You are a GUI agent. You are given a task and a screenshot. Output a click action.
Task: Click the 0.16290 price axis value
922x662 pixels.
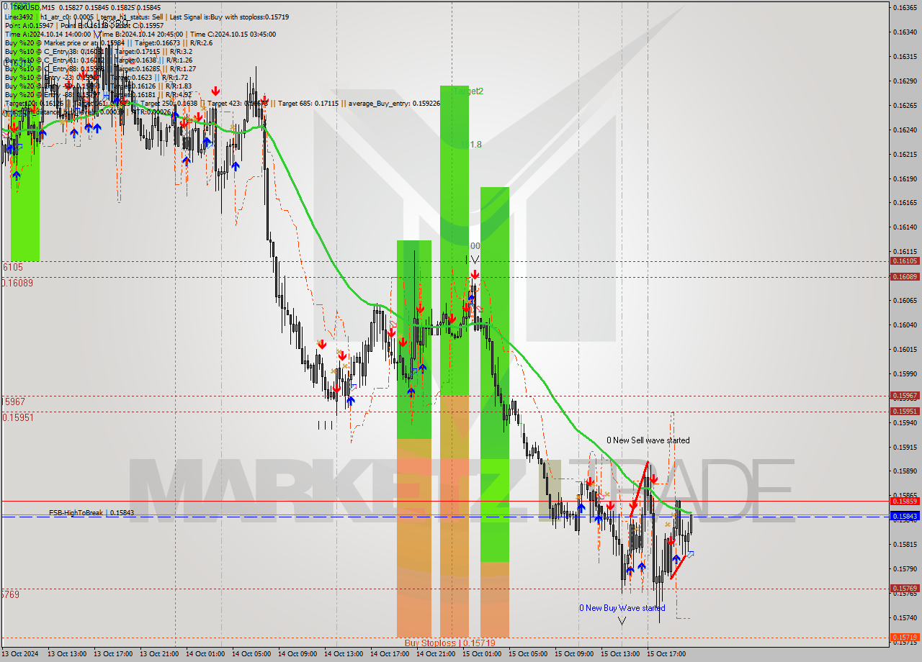[905, 81]
